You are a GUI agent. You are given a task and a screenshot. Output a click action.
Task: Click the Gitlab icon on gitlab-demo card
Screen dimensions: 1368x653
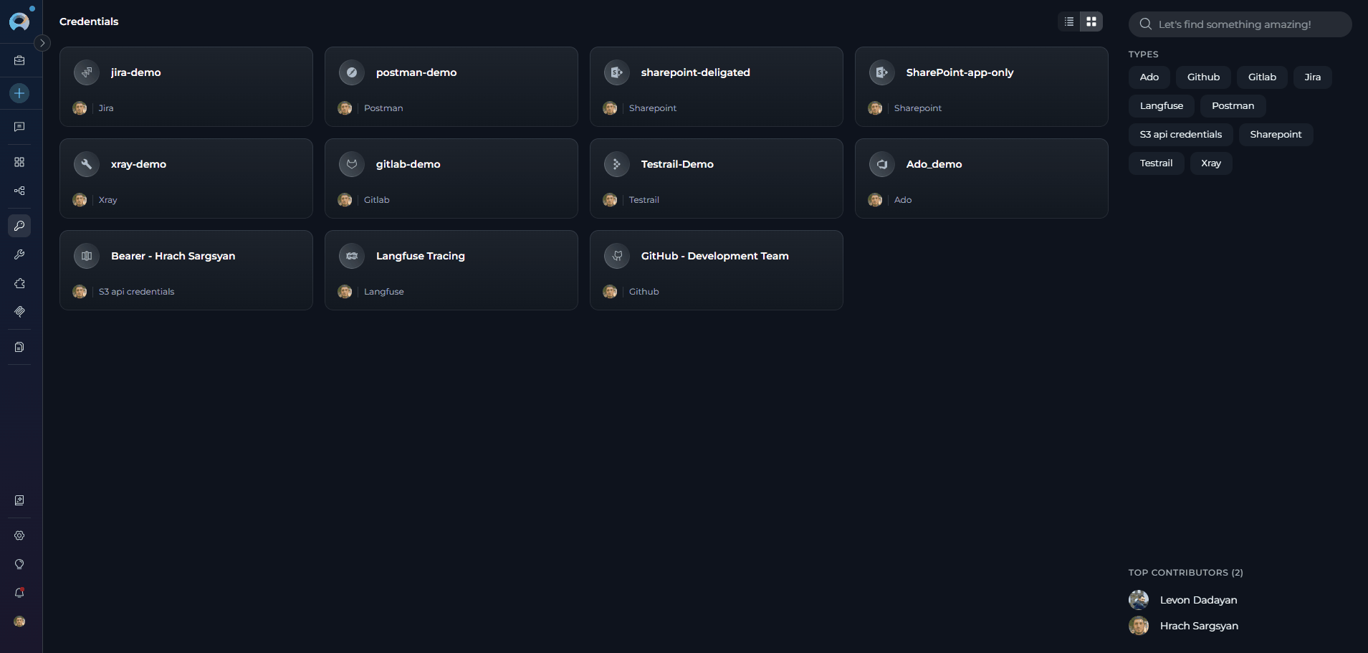point(352,164)
